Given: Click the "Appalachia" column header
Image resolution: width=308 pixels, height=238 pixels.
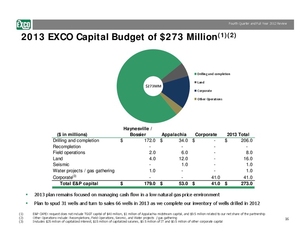Looking at the screenshot, I should (174, 134).
